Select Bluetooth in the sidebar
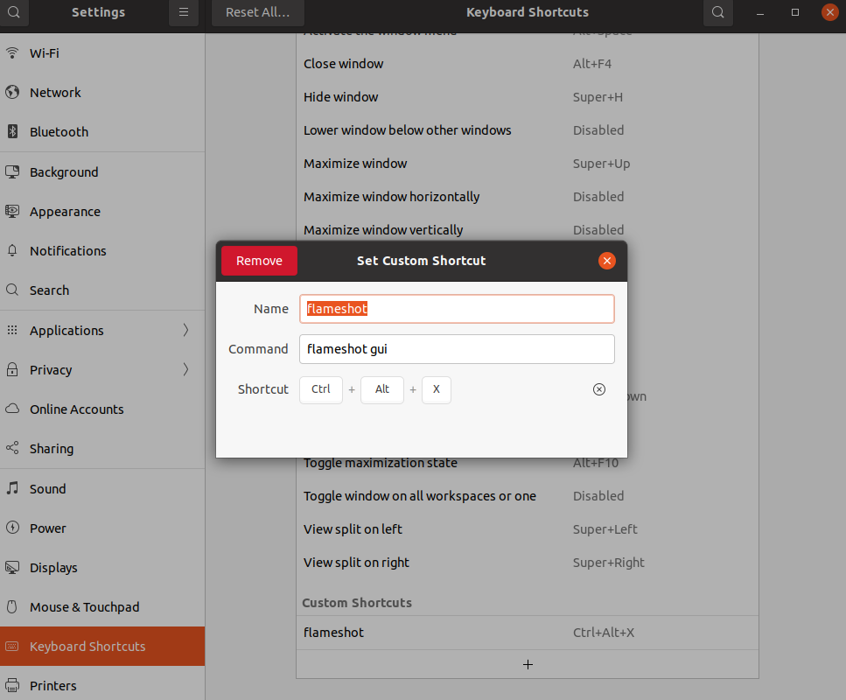The width and height of the screenshot is (846, 700). (102, 132)
